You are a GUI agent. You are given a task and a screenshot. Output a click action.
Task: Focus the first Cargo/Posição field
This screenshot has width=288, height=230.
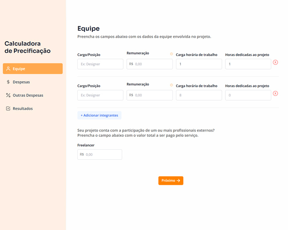pos(100,64)
